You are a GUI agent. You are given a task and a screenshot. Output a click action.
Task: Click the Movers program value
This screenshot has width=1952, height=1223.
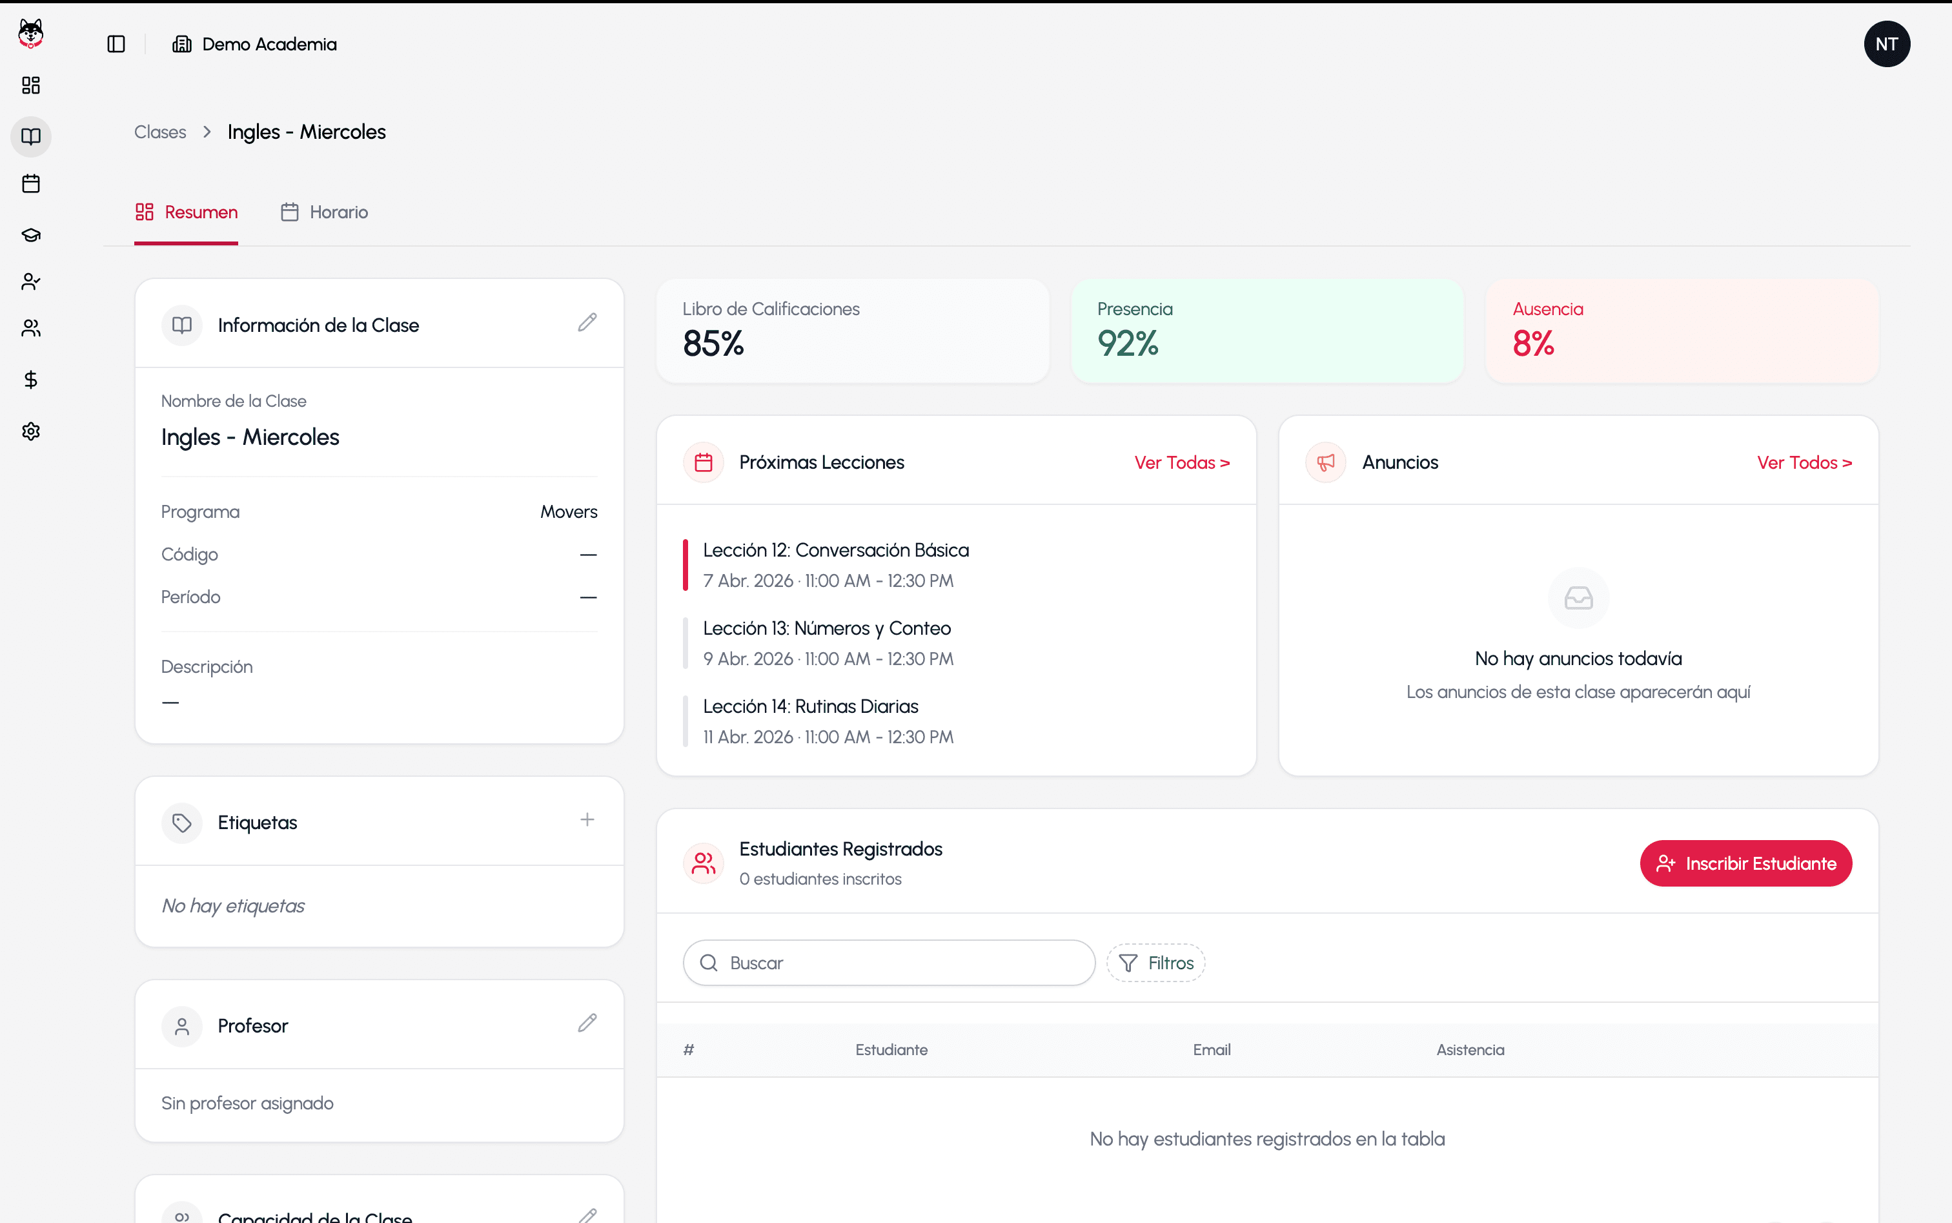pyautogui.click(x=569, y=511)
